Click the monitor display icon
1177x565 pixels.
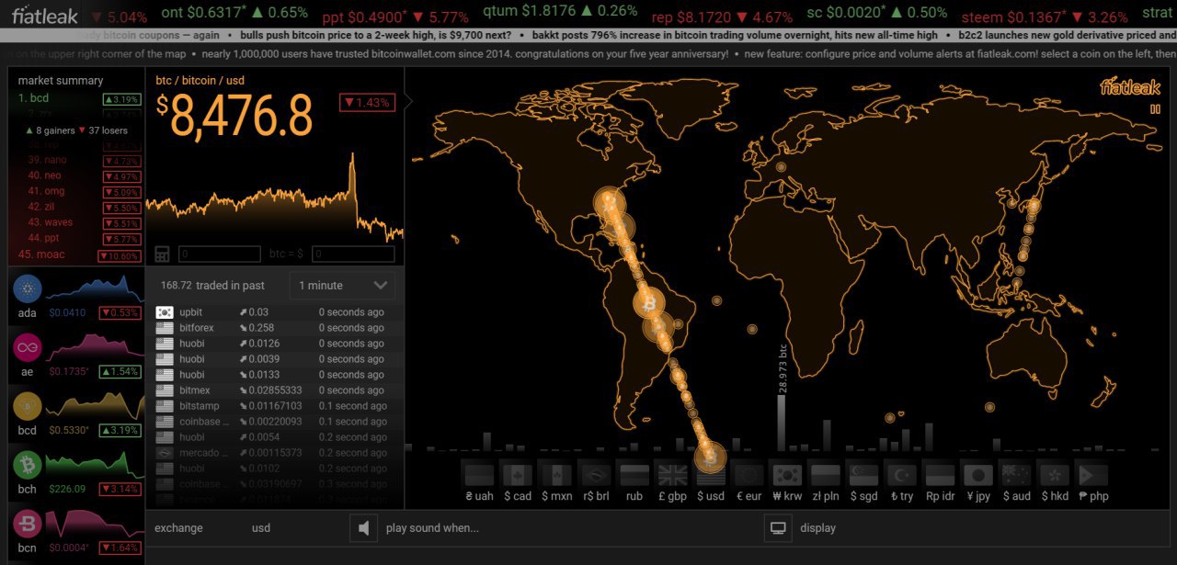779,528
